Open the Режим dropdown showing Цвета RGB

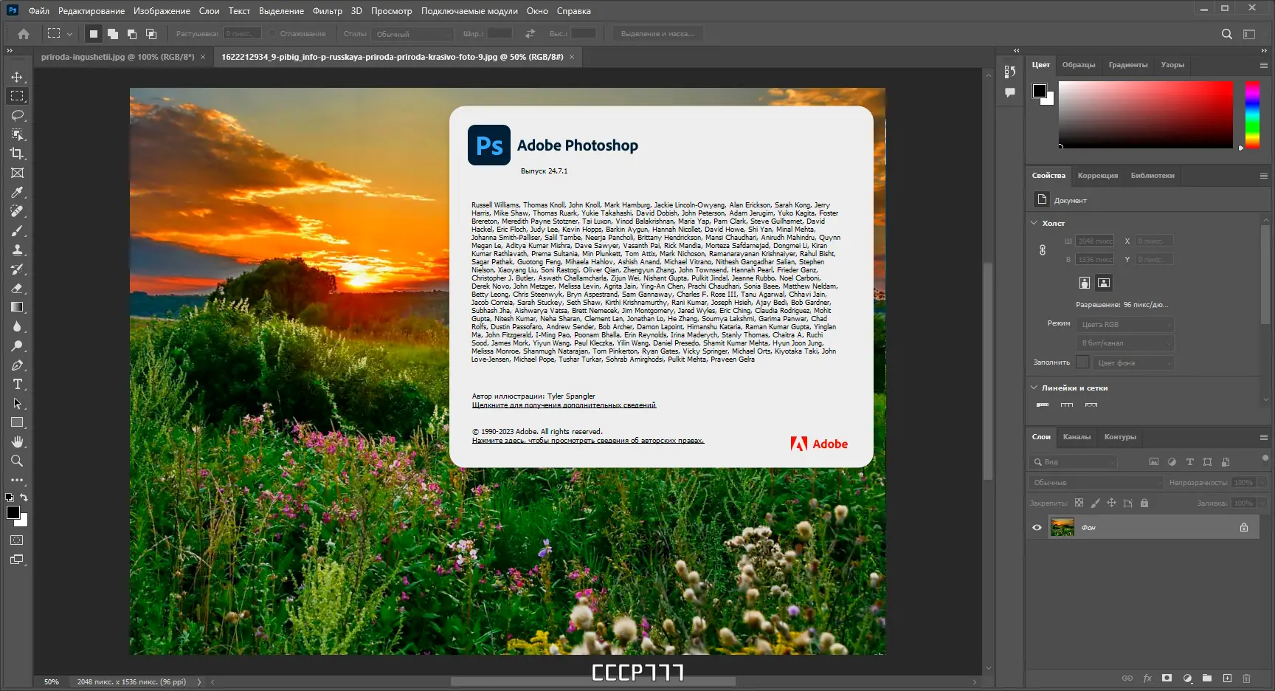[1124, 324]
